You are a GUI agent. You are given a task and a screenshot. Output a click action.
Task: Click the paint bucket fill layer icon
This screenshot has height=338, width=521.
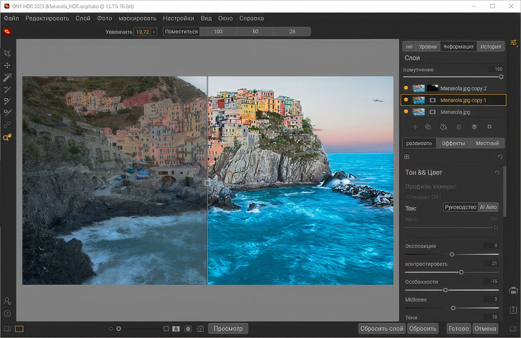(x=443, y=127)
